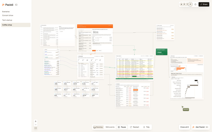Tidy the canvas layout
The width and height of the screenshot is (212, 132).
coord(146,127)
